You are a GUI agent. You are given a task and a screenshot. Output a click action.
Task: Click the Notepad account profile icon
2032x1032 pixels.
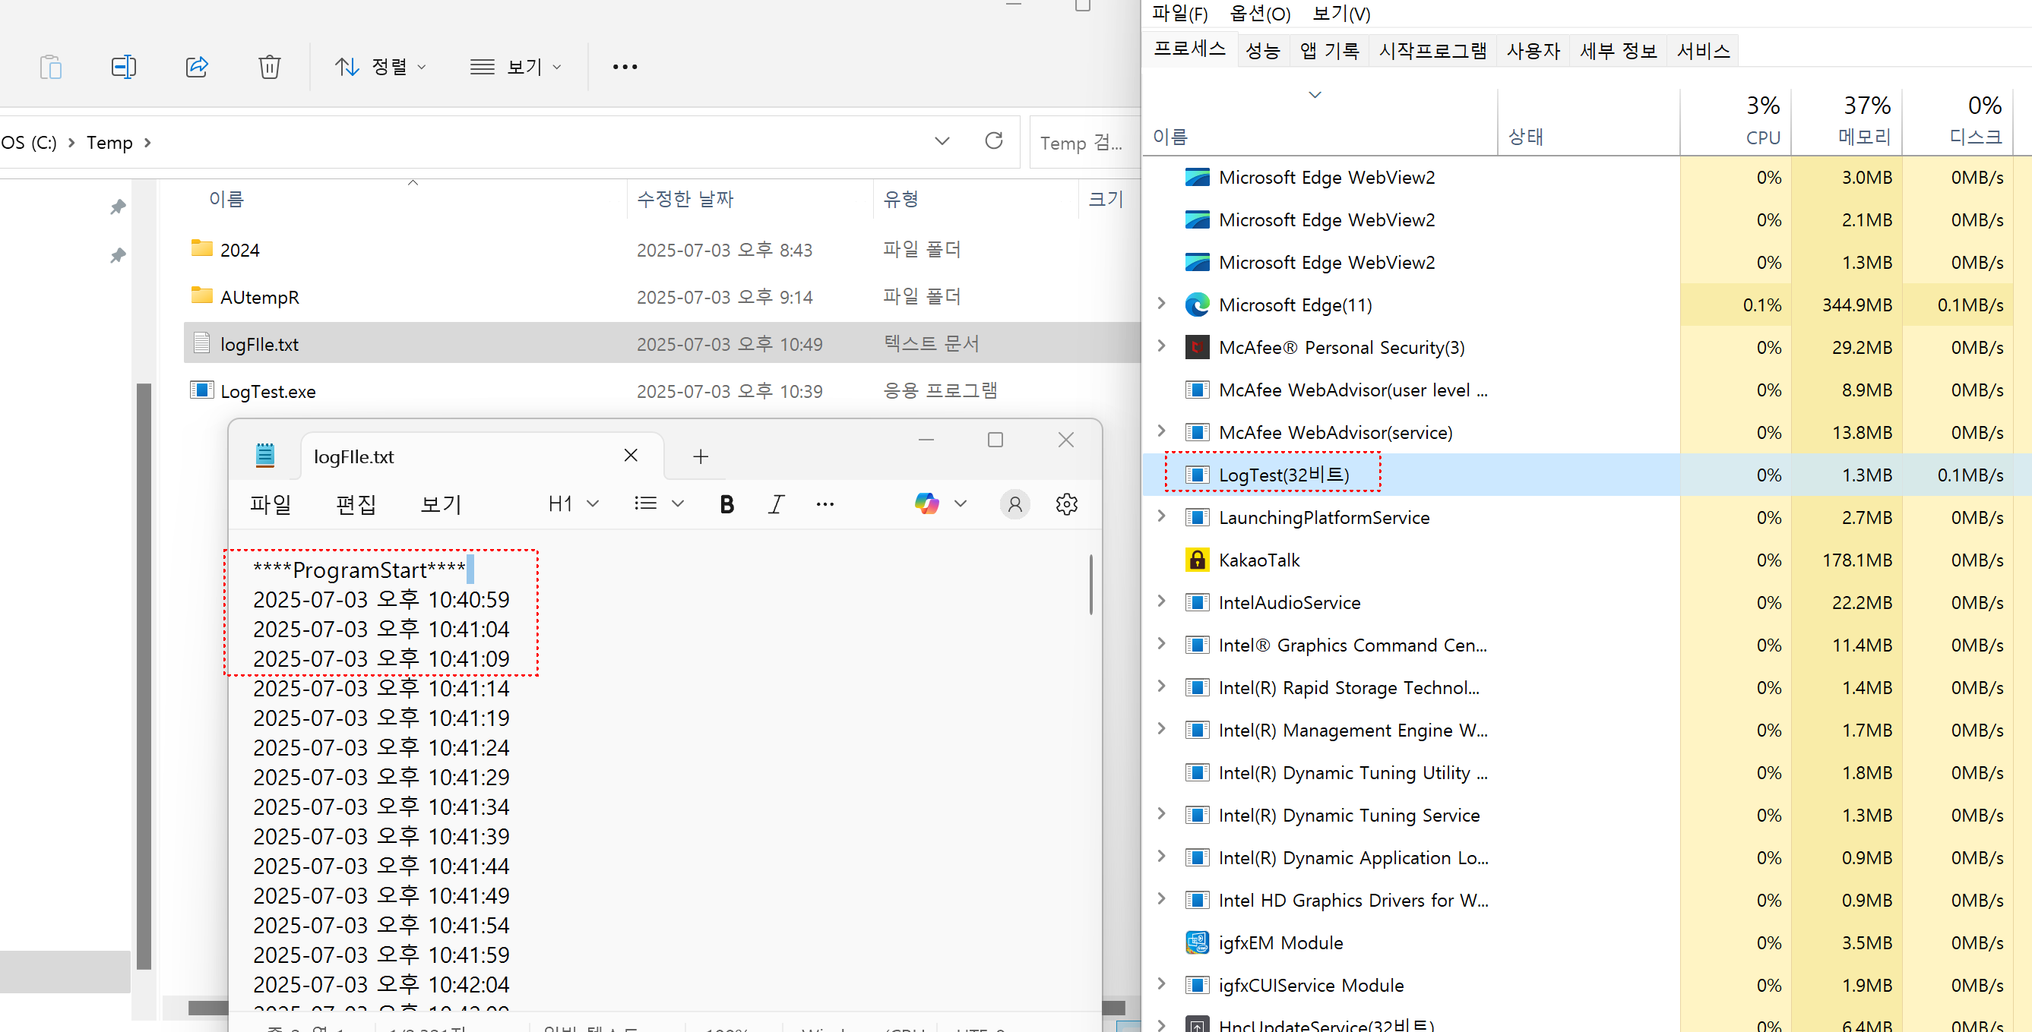click(x=1015, y=503)
